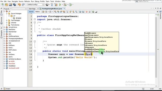Click the "String source" completion hint

[89, 47]
